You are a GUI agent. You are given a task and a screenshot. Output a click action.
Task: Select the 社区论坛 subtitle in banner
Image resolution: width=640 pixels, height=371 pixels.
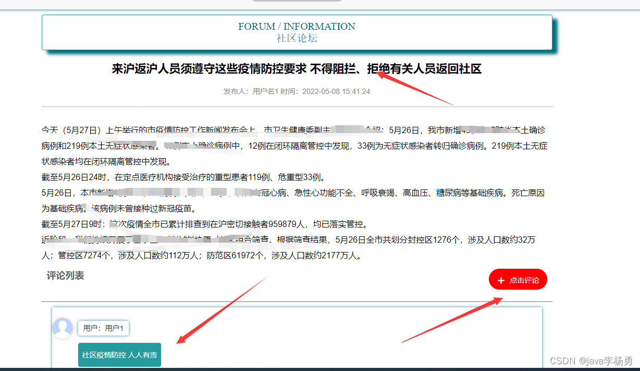pos(297,39)
